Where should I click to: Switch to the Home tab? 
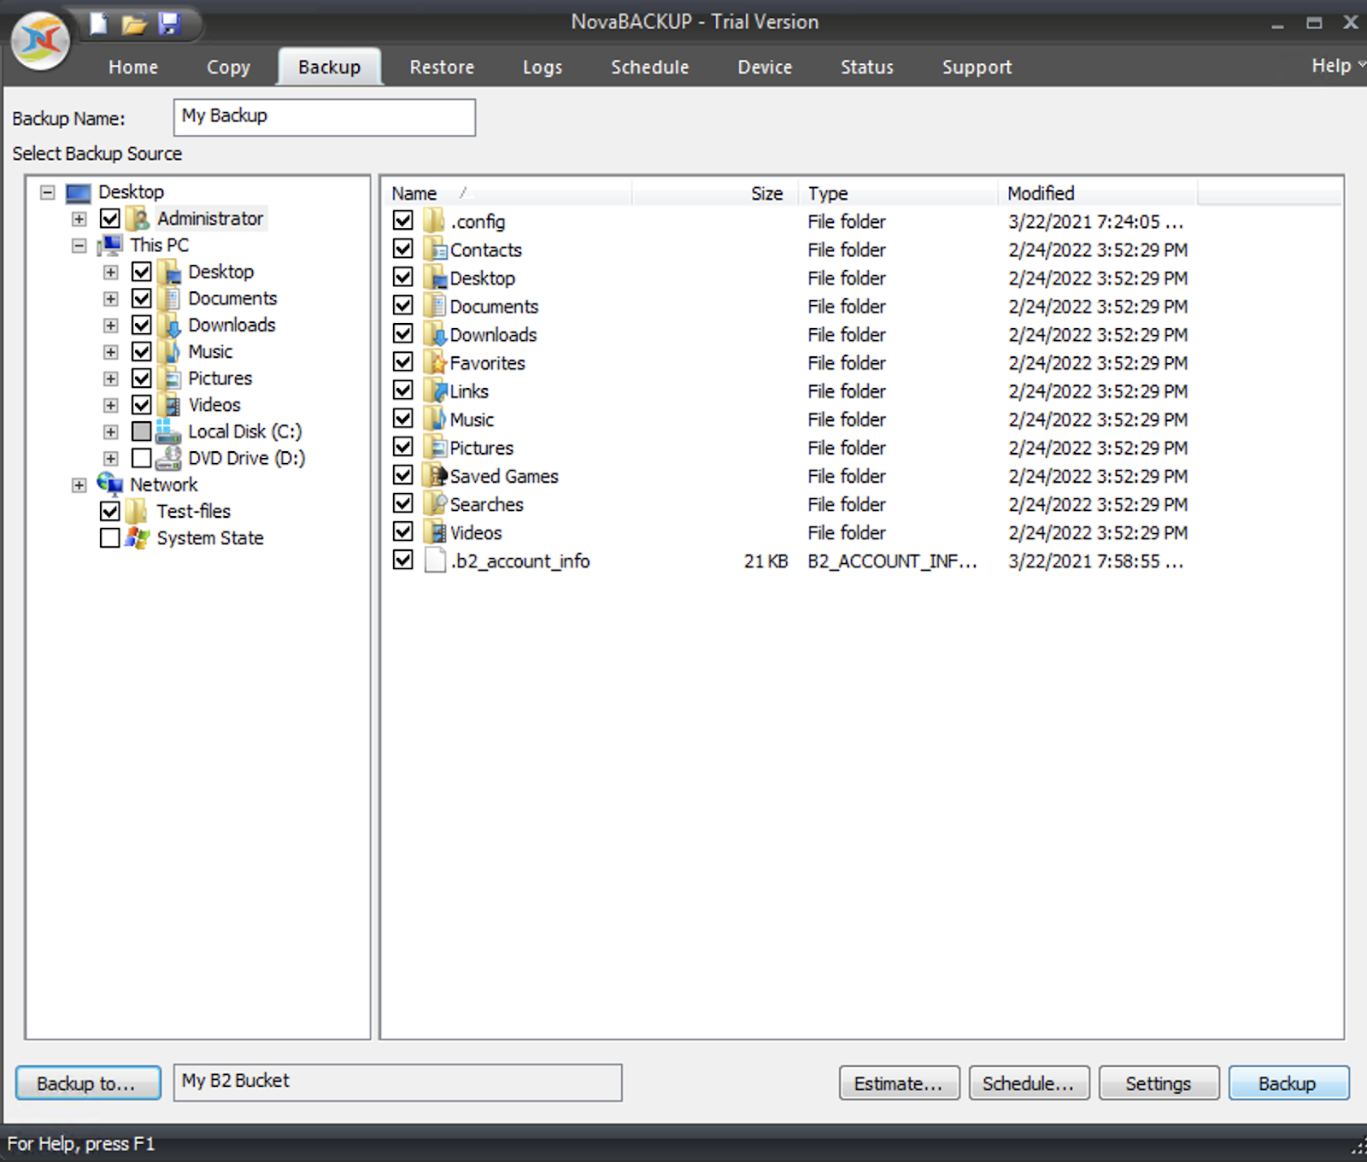coord(133,67)
